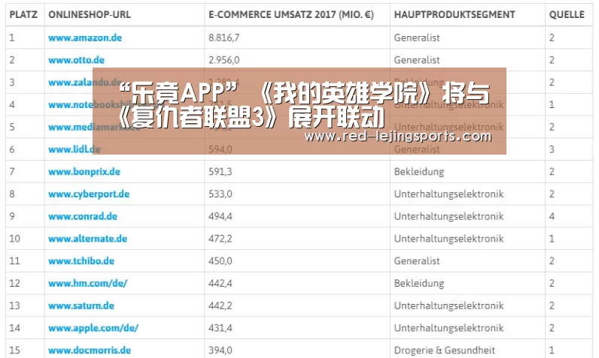Click Unterhaltungselektronik in the saturn.de row

tap(448, 305)
